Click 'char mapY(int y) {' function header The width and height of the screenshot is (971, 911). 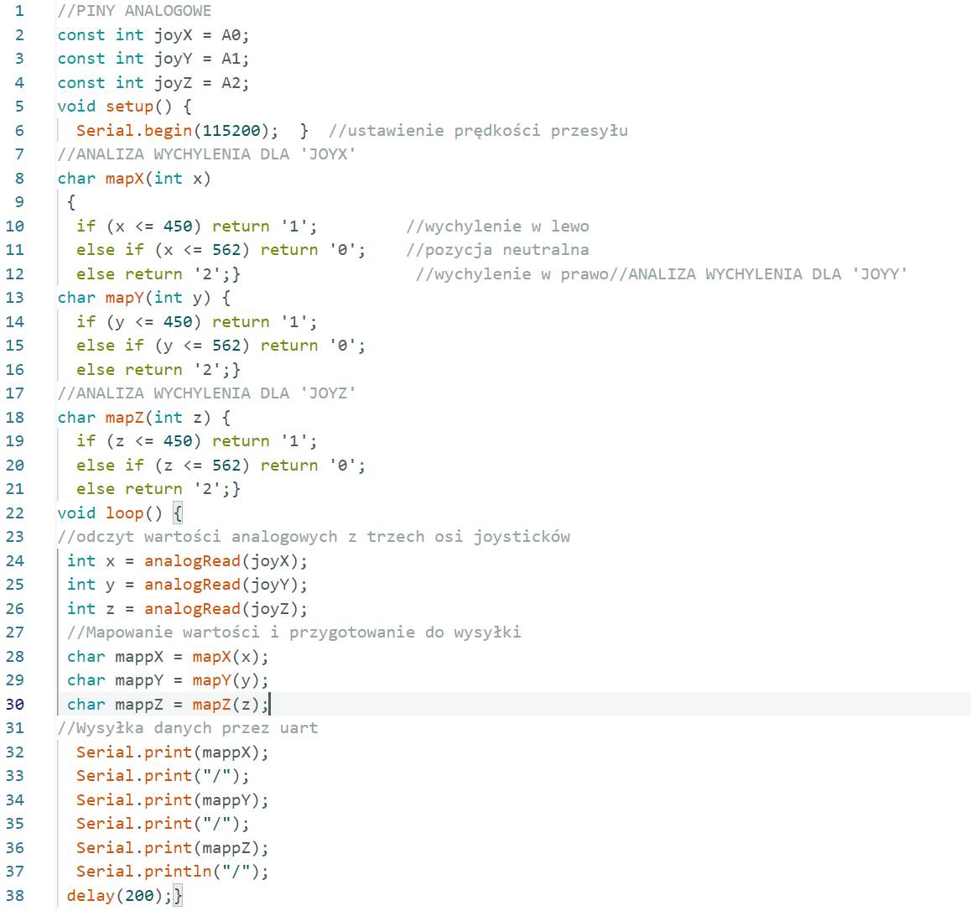tap(143, 298)
